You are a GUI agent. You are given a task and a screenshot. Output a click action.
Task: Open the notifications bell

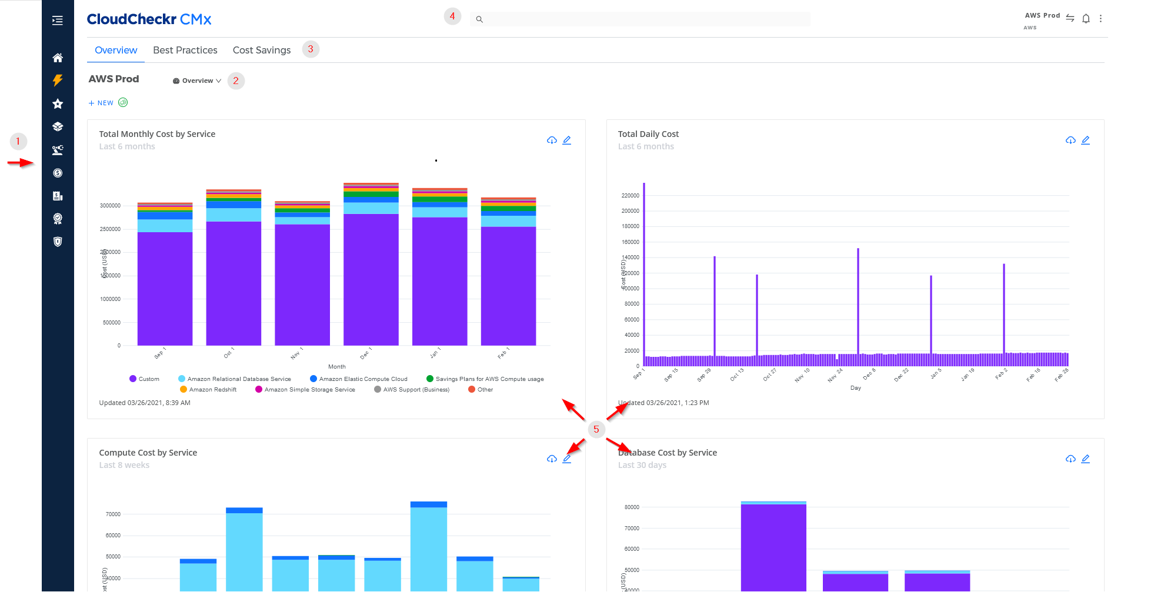pyautogui.click(x=1086, y=19)
